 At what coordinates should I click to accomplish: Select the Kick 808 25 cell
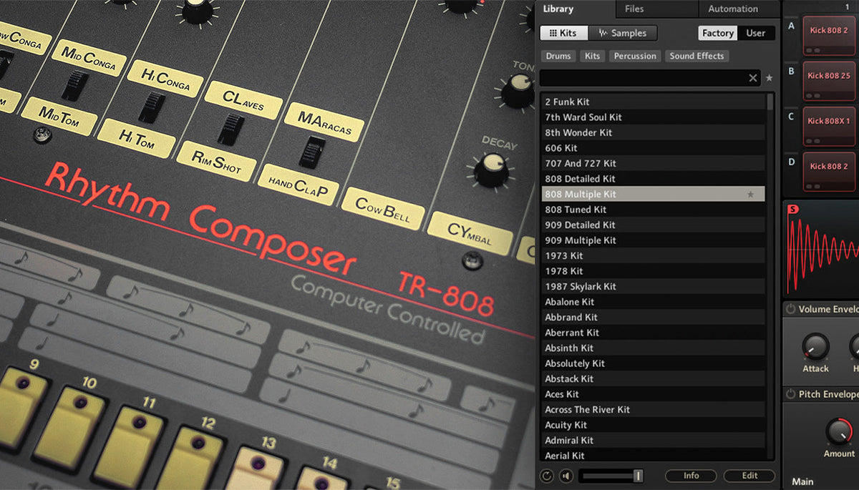click(x=828, y=81)
